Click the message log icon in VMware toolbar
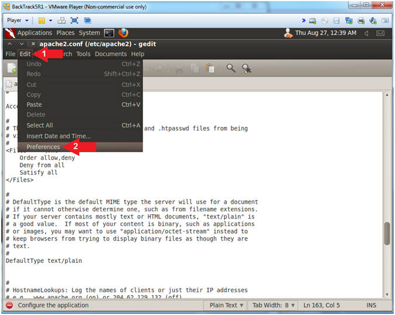This screenshot has height=315, width=395. [385, 20]
